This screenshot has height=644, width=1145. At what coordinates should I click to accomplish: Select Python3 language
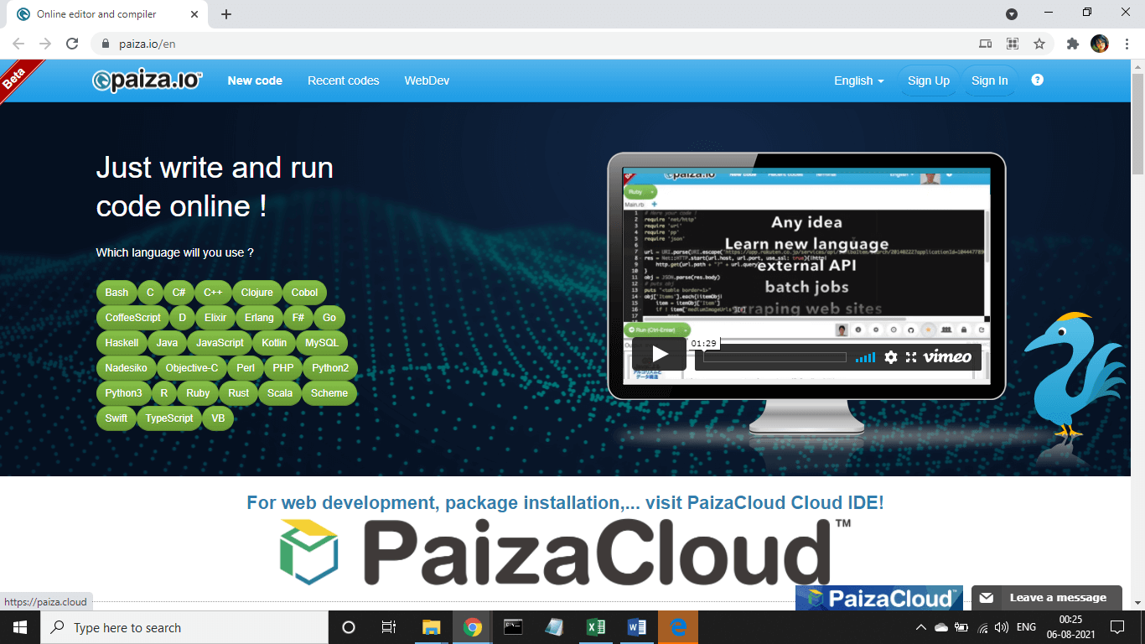(x=123, y=393)
